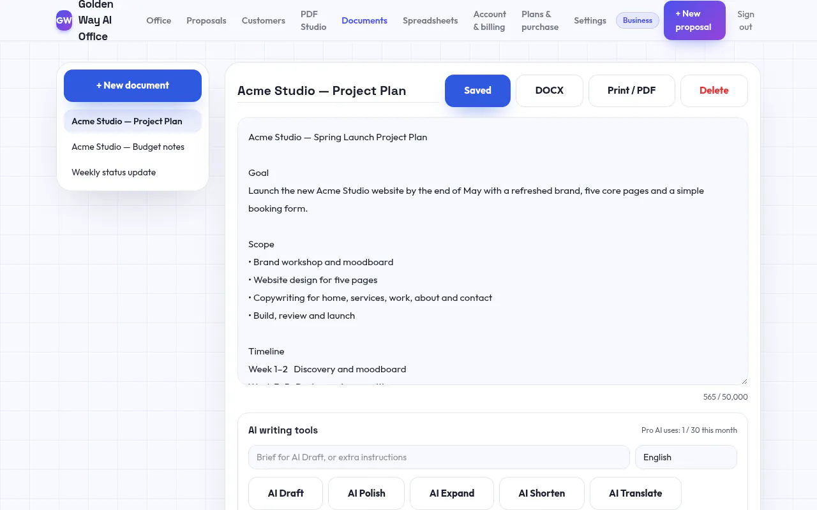Go to Plans & purchase
Viewport: 817px width, 510px height.
[540, 20]
